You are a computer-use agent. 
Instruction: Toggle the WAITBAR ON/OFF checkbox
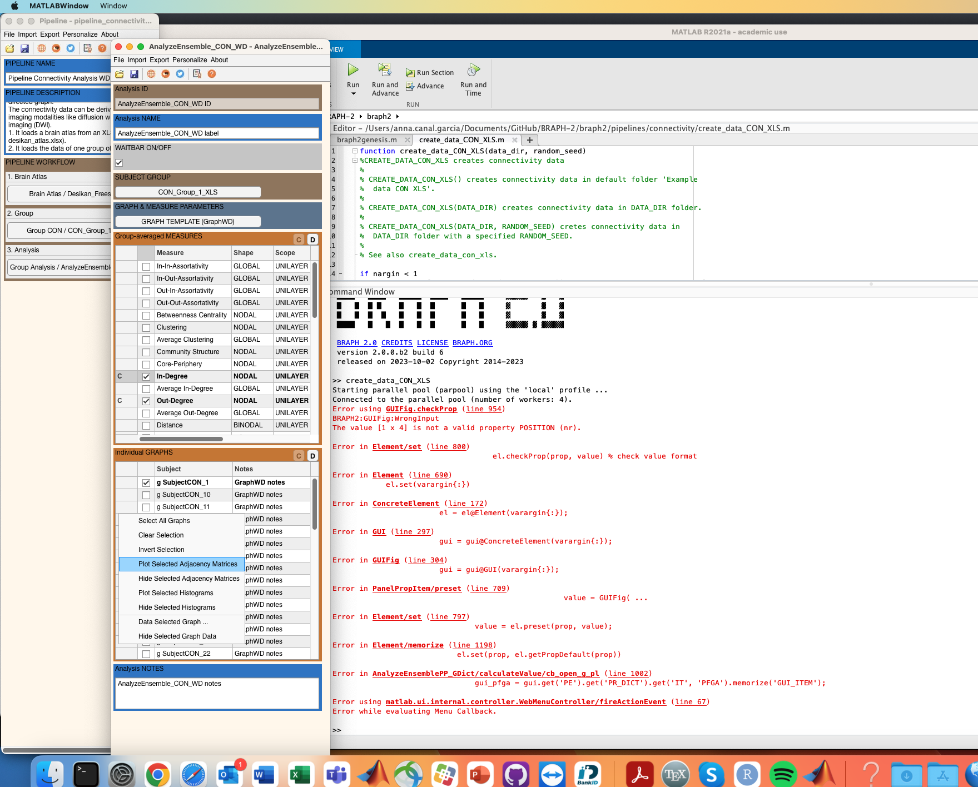coord(119,162)
